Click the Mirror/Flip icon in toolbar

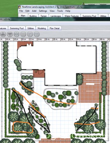tap(16, 34)
